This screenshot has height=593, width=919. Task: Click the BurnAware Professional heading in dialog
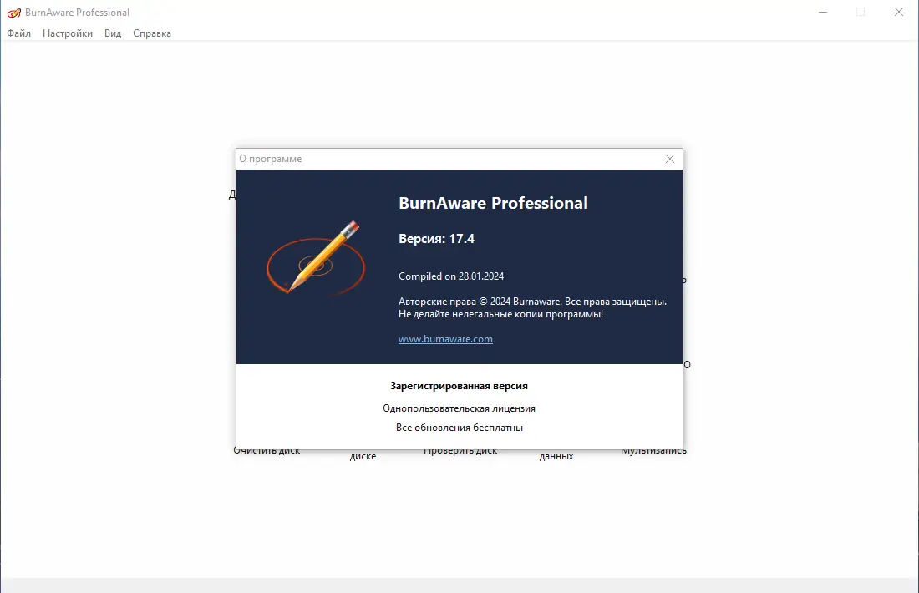click(x=493, y=203)
